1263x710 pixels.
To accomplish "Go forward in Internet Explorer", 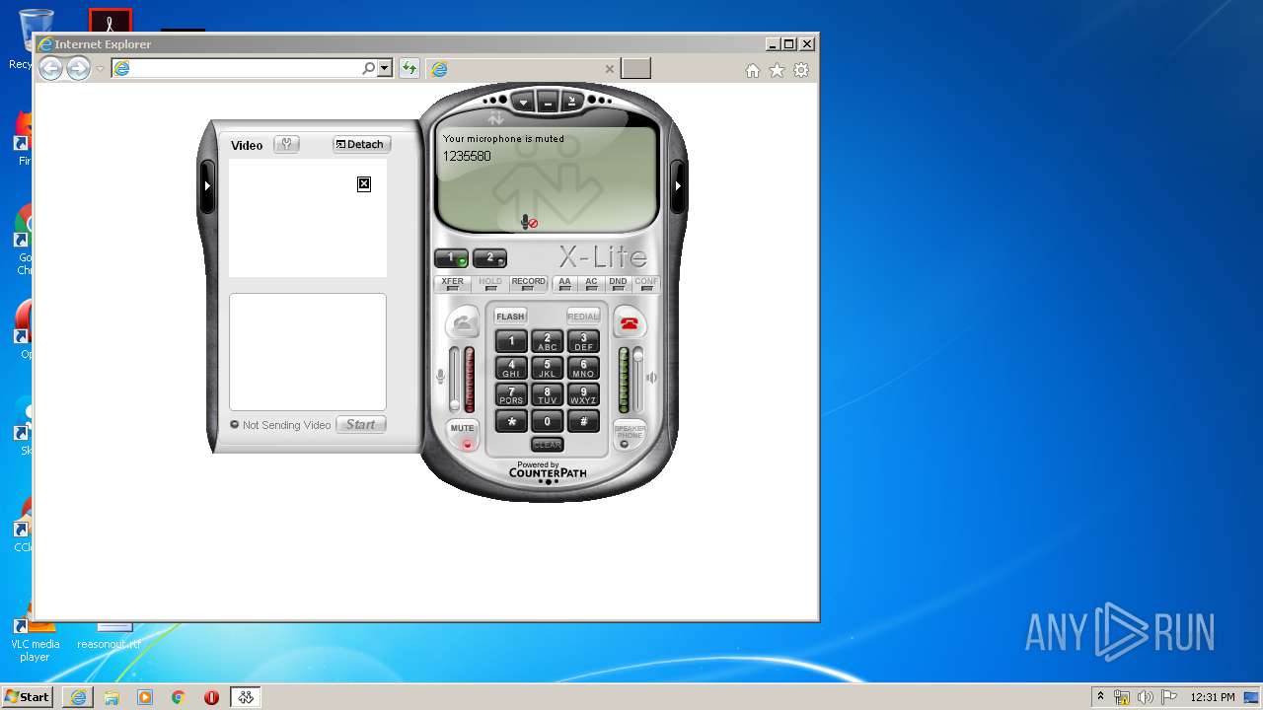I will point(78,68).
